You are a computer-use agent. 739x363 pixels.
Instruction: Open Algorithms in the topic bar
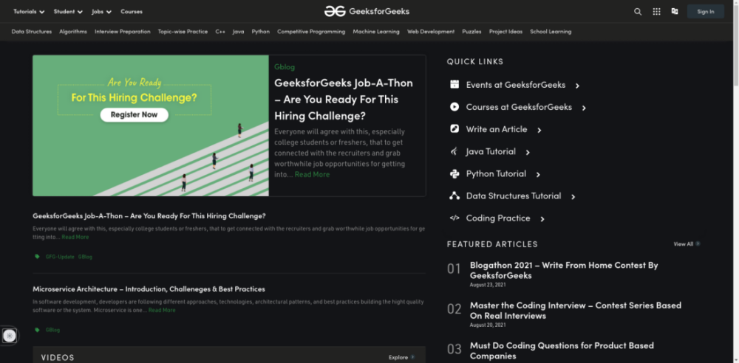[73, 32]
